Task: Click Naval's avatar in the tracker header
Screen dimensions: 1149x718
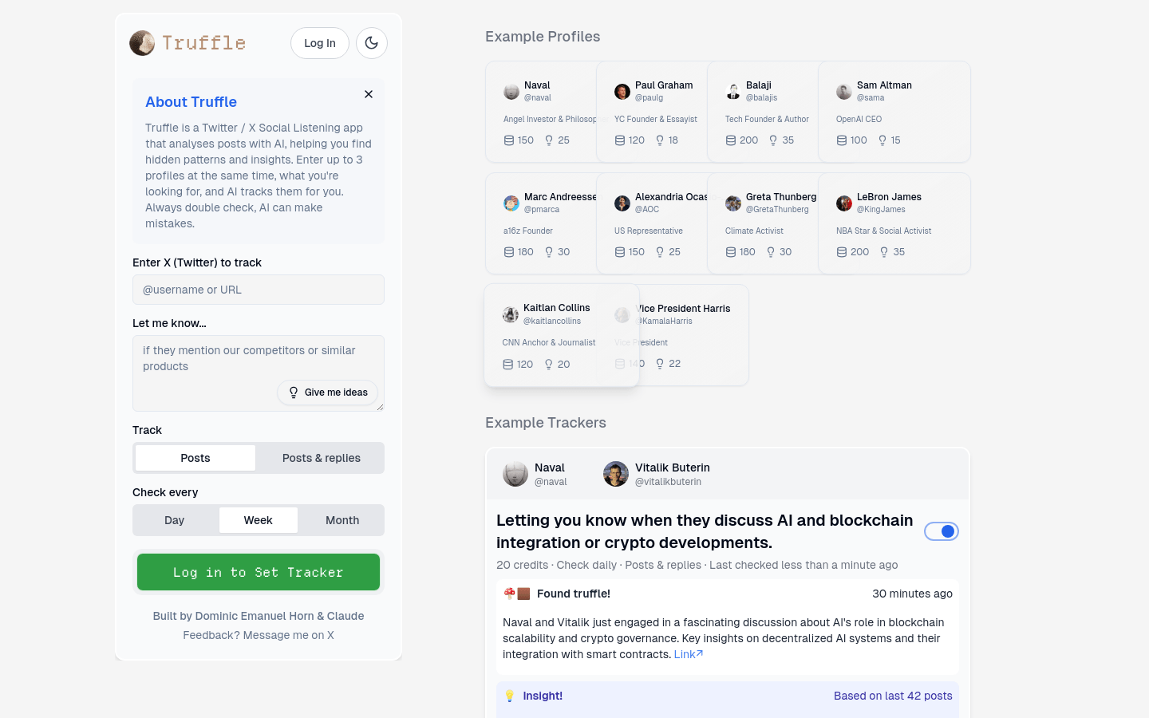Action: click(x=515, y=474)
